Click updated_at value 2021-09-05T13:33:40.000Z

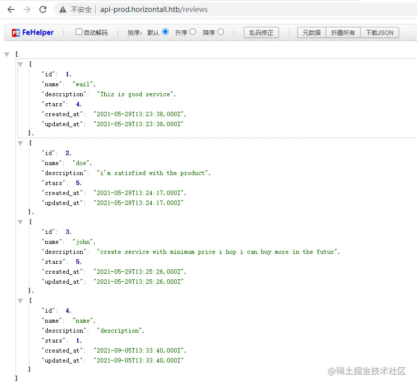138,361
